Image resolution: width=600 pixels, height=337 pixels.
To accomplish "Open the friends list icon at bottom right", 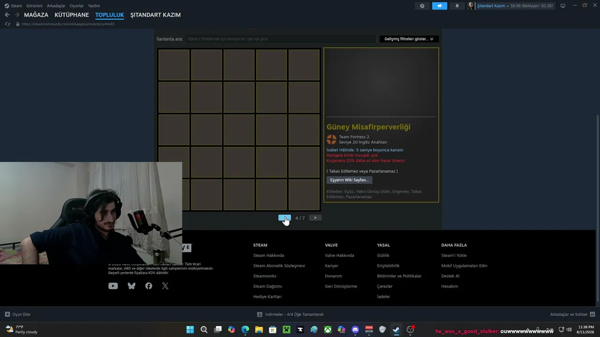I will (x=592, y=315).
